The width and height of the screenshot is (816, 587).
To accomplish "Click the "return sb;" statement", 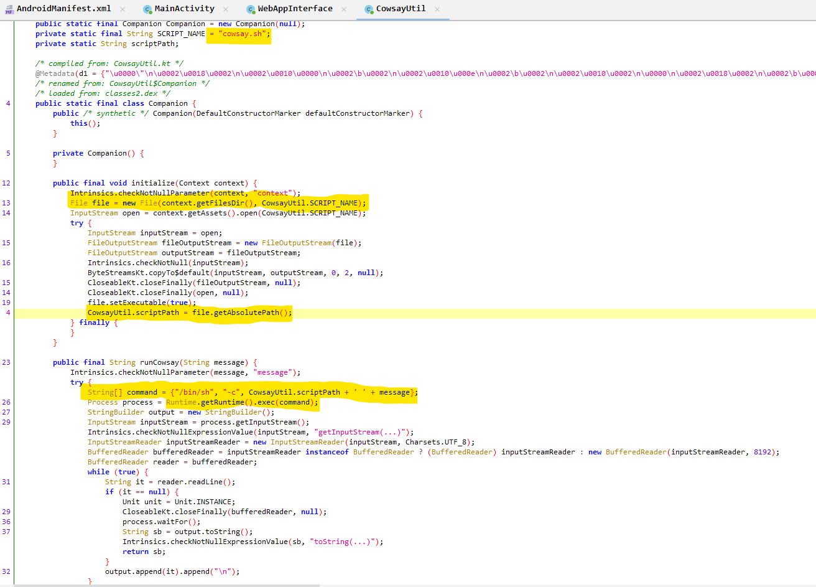I will [144, 552].
